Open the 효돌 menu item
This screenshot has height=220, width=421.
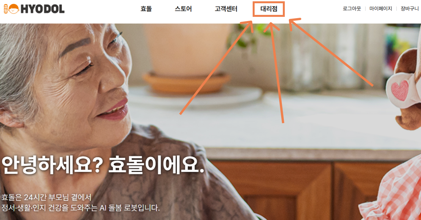pyautogui.click(x=146, y=9)
